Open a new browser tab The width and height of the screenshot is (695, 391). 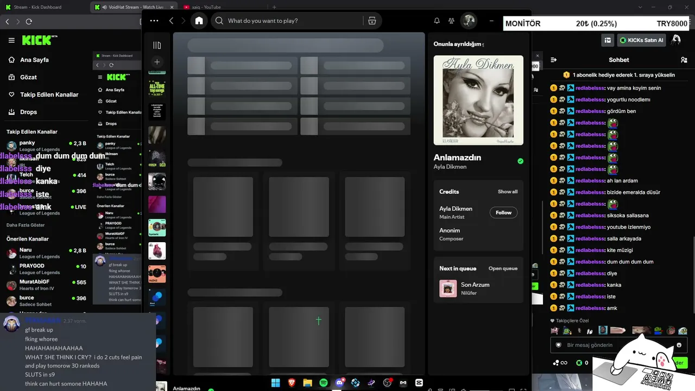click(x=274, y=7)
